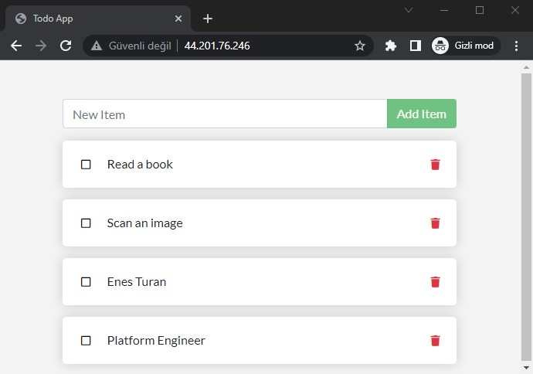
Task: Reload the current page
Action: click(66, 46)
